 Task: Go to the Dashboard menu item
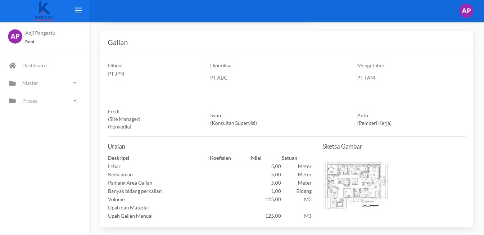(35, 65)
